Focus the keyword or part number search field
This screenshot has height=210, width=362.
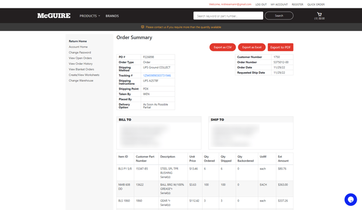coord(228,16)
